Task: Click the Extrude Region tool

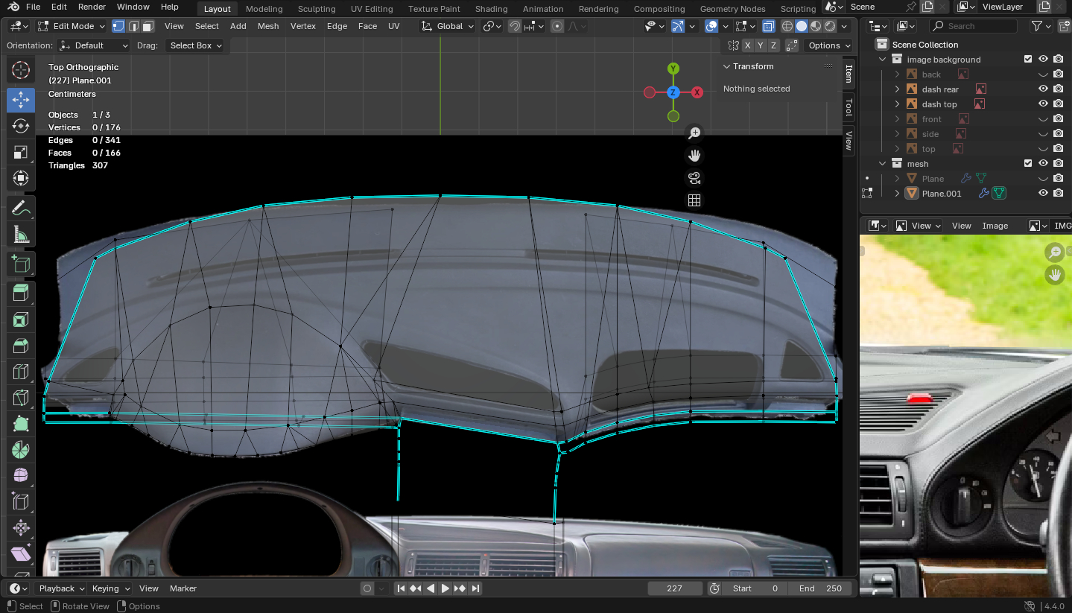Action: tap(21, 293)
